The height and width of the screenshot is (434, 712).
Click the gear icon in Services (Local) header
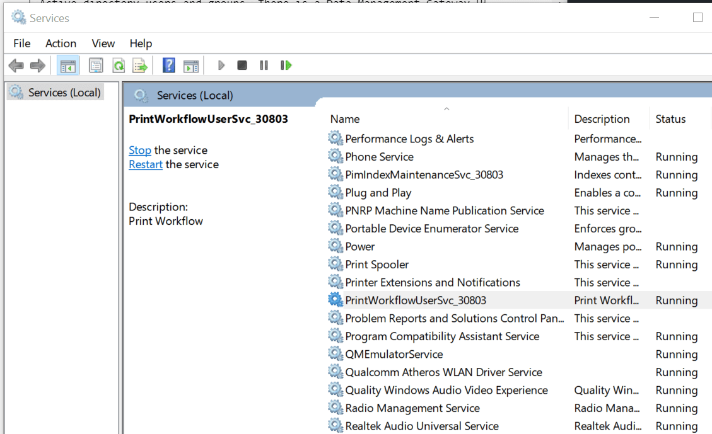point(141,95)
